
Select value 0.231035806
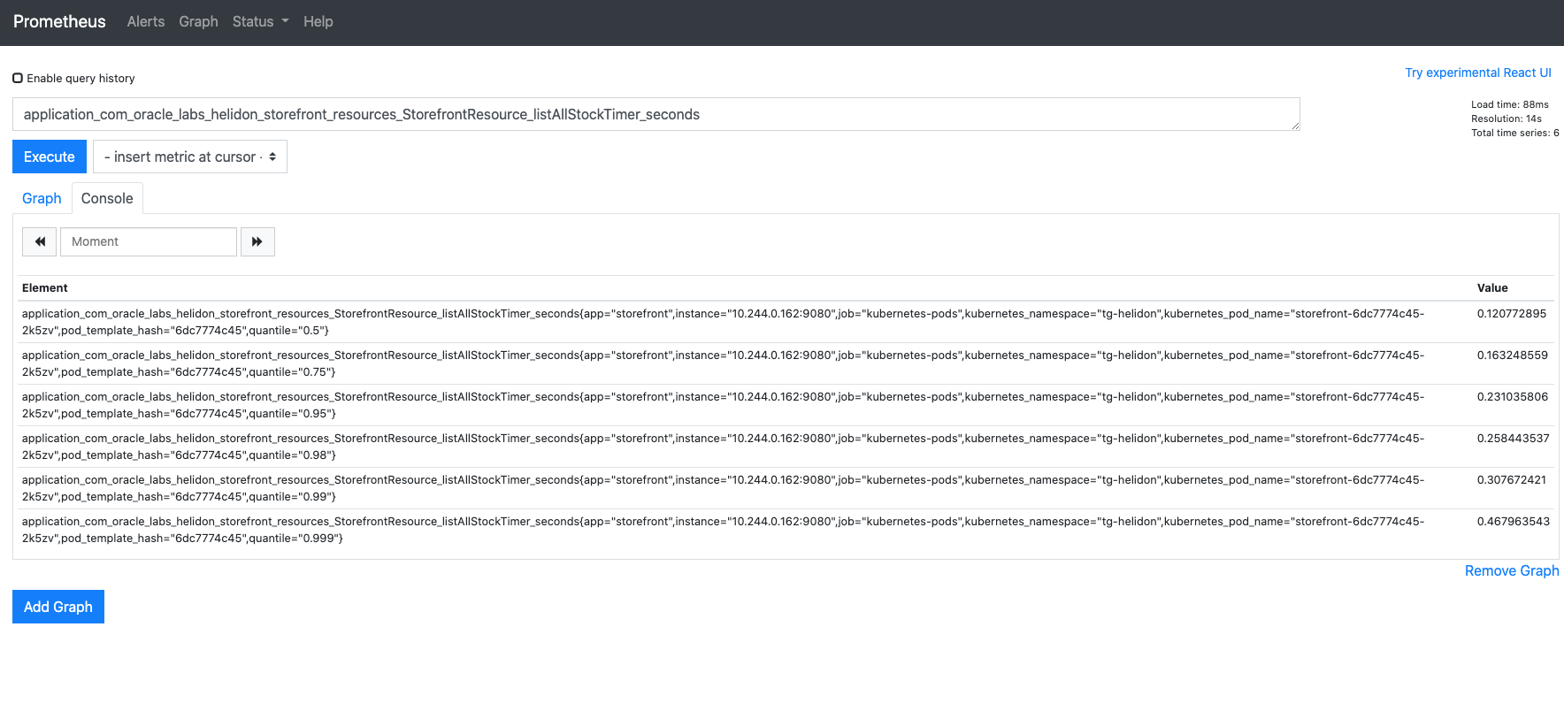(x=1513, y=396)
